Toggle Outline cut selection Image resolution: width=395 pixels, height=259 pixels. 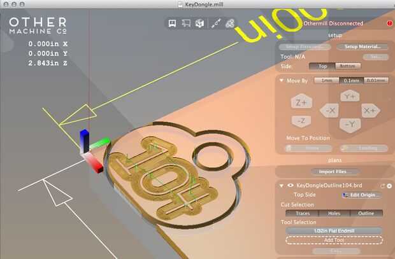(366, 213)
